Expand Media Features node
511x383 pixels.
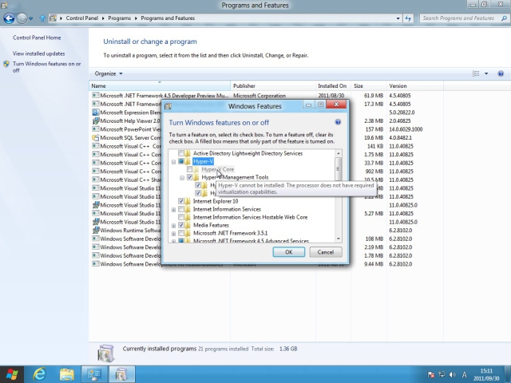coord(174,226)
